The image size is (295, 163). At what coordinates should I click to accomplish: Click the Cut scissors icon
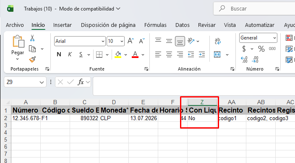pos(32,38)
